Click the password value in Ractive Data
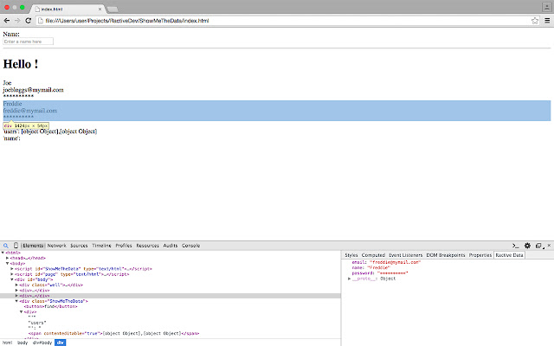Viewport: 554px width, 346px height. click(x=392, y=273)
